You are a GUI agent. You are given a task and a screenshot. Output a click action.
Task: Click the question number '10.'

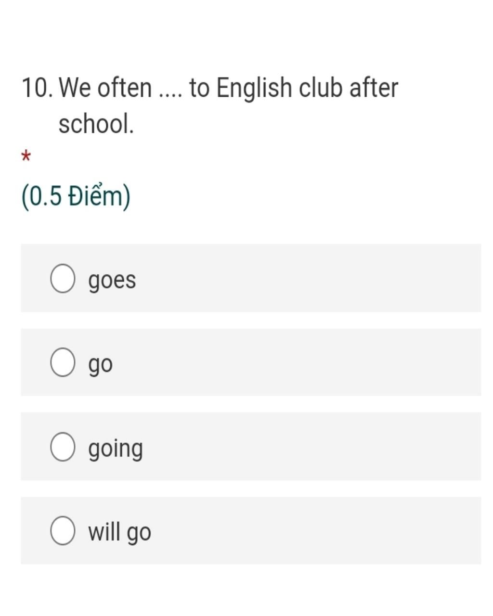(37, 88)
